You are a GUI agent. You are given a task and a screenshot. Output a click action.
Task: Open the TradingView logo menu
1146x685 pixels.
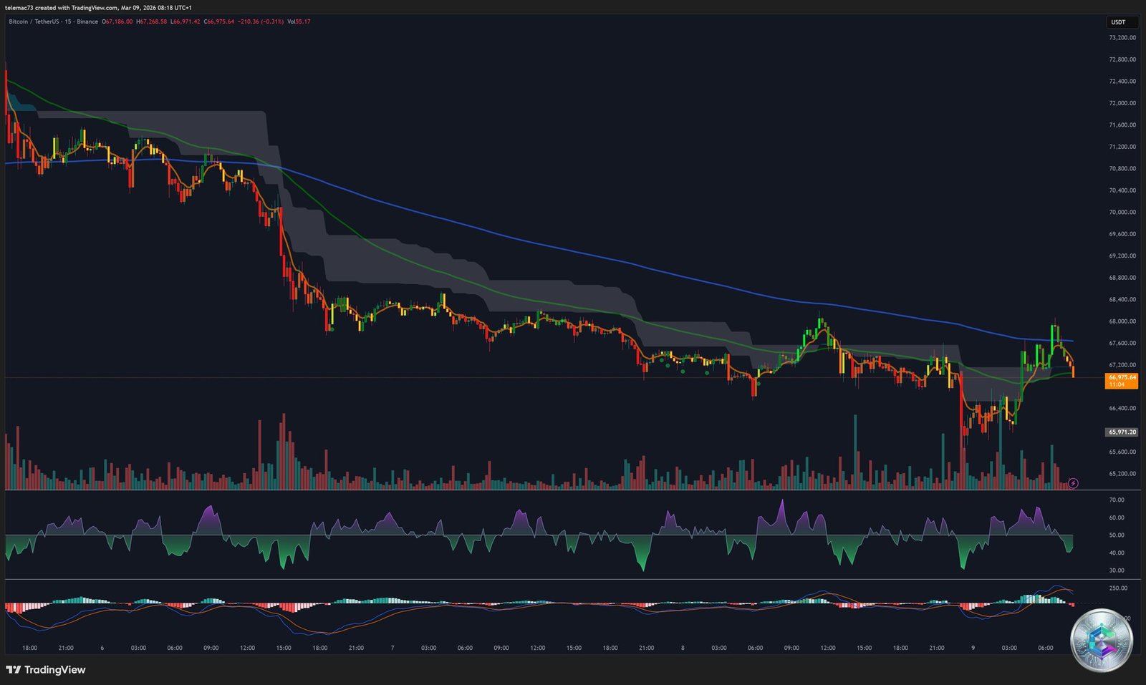pos(45,670)
